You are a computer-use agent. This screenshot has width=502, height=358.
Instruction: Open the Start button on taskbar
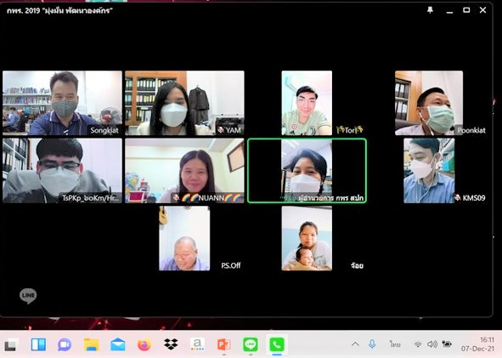pyautogui.click(x=10, y=345)
